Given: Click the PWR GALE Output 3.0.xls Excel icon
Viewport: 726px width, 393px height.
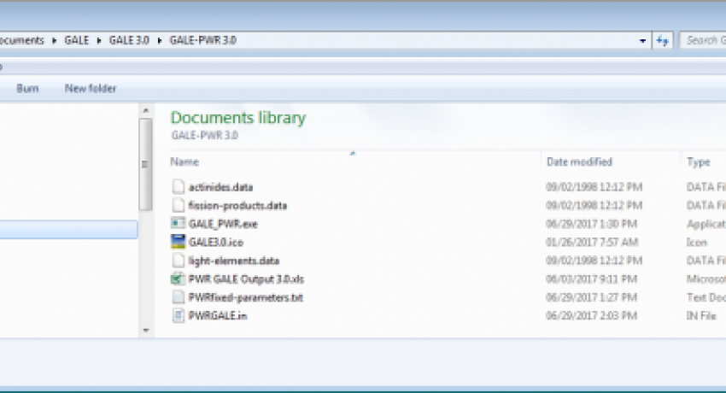Looking at the screenshot, I should (179, 279).
